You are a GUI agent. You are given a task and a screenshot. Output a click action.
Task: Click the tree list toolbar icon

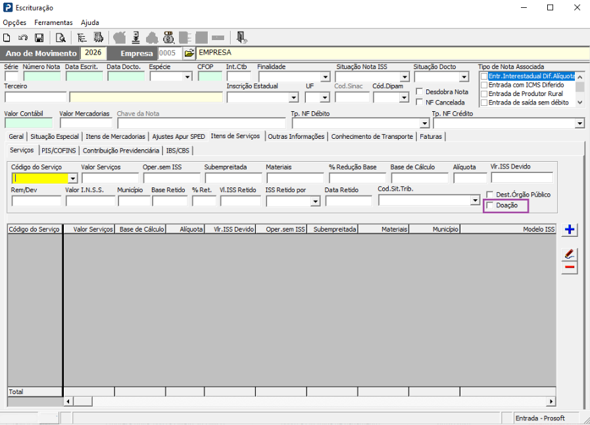[x=82, y=37]
